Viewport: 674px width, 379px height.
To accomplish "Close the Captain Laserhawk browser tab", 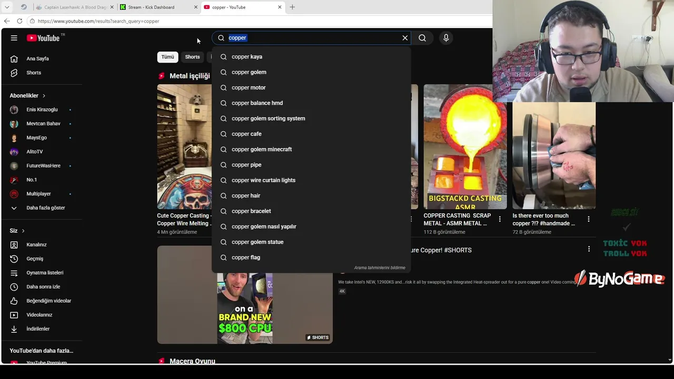I will [x=112, y=7].
